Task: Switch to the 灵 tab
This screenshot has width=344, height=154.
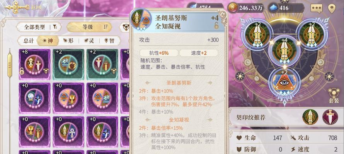Action: point(89,41)
